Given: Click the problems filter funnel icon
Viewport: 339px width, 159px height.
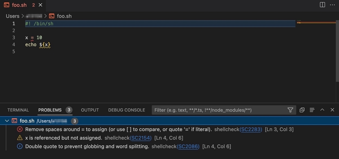Looking at the screenshot, I should (x=290, y=110).
